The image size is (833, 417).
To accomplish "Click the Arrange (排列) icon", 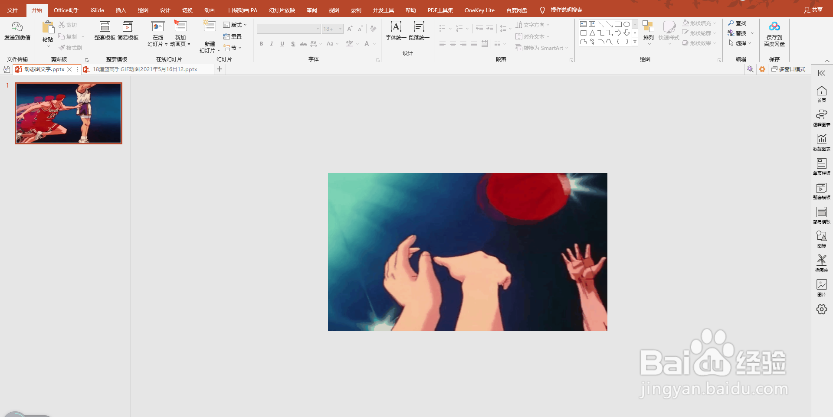I will pyautogui.click(x=648, y=27).
